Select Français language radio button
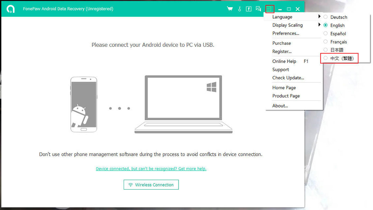Viewport: 373px width, 210px height. click(325, 42)
